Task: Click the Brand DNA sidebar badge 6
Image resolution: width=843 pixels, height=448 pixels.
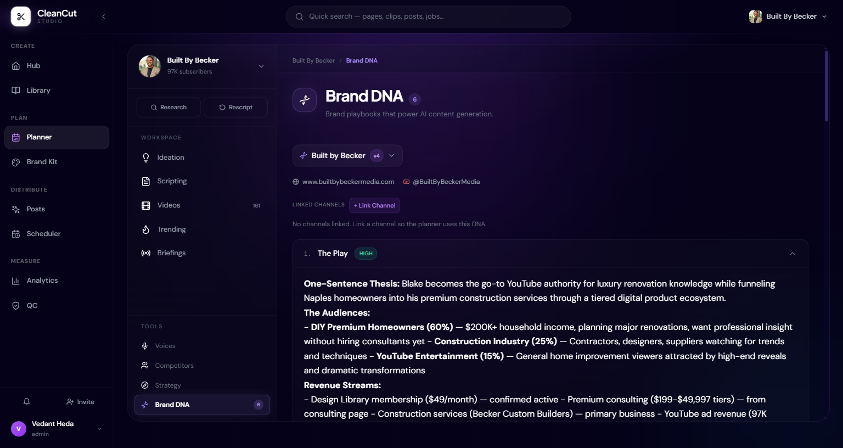Action: 258,405
